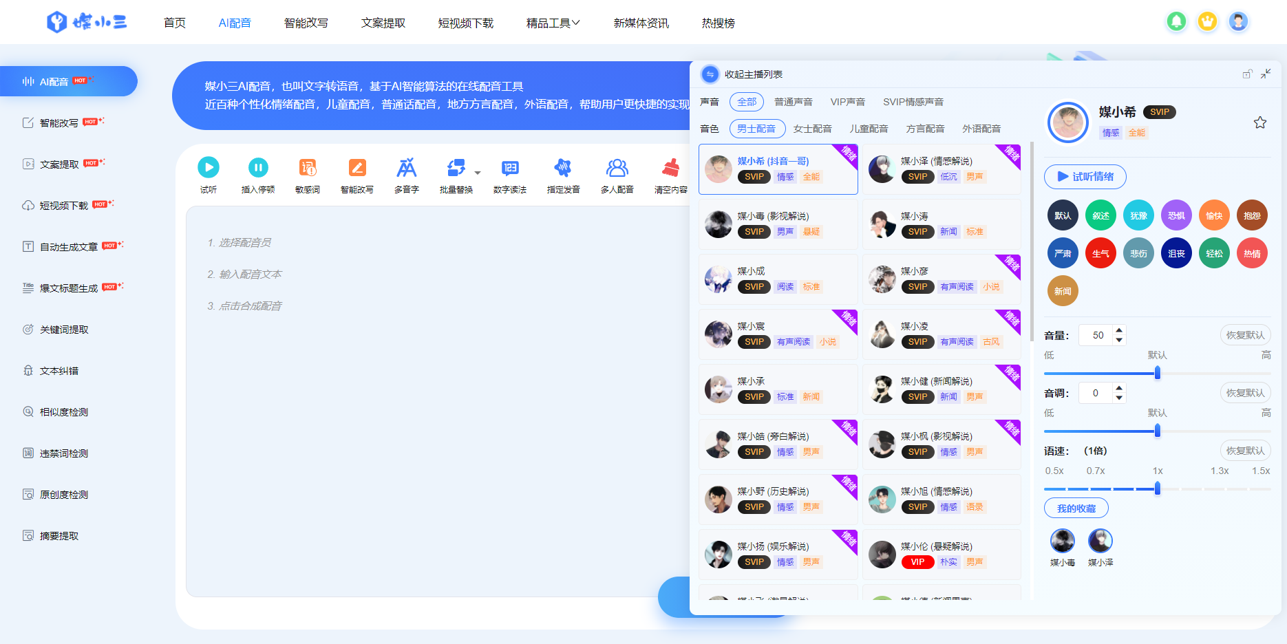This screenshot has width=1287, height=644.
Task: Open the 批量替换 dropdown arrow
Action: coord(478,173)
